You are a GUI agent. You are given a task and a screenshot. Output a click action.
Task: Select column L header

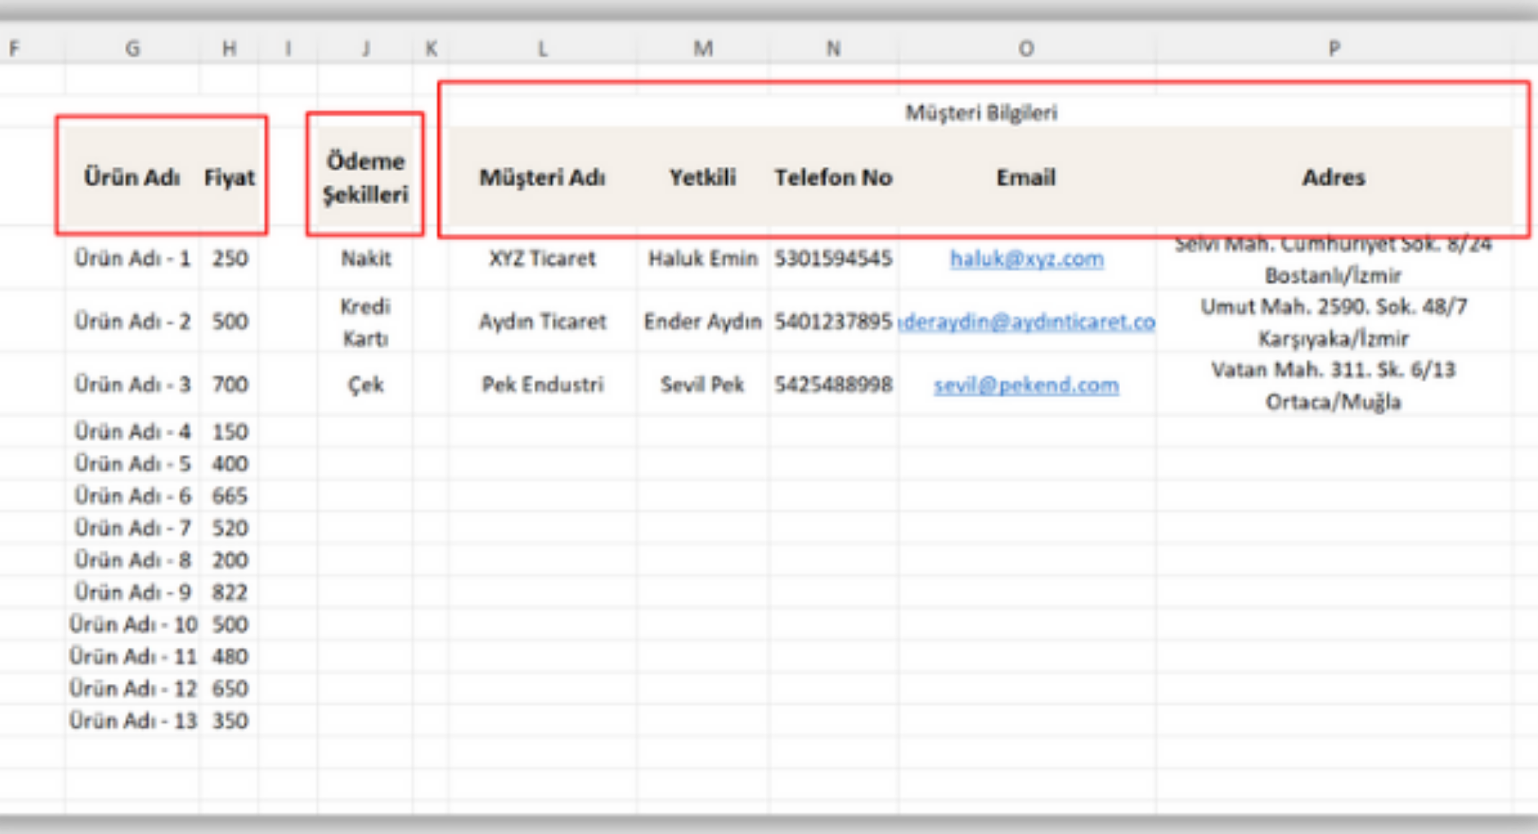tap(543, 48)
